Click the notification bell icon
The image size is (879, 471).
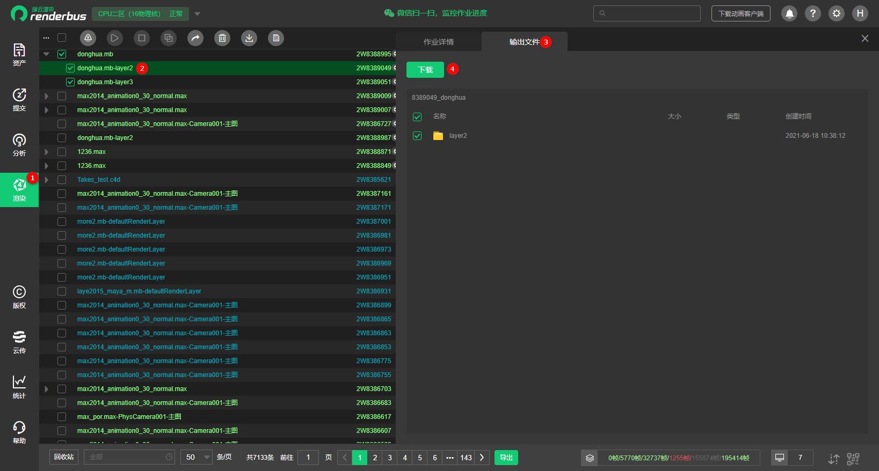789,13
